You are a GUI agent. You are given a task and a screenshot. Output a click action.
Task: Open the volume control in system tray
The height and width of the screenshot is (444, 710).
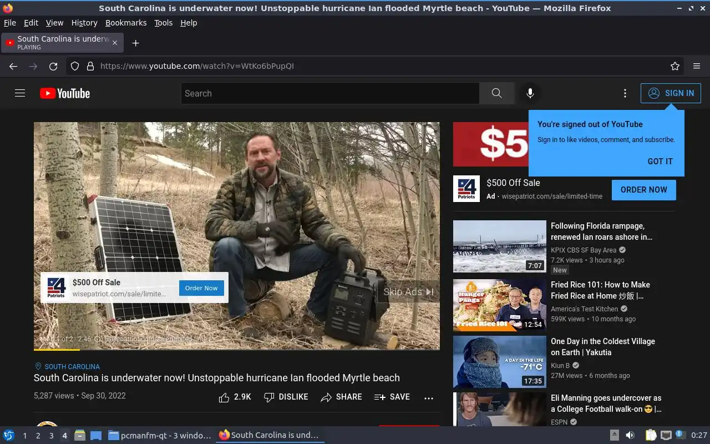coord(630,435)
